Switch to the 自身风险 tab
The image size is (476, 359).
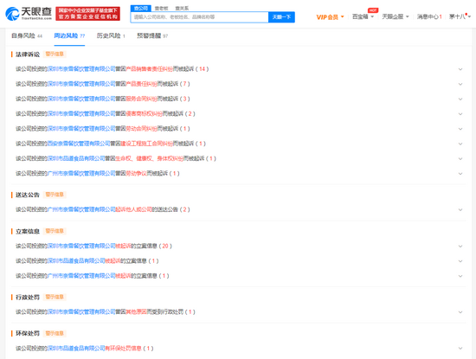tap(27, 35)
